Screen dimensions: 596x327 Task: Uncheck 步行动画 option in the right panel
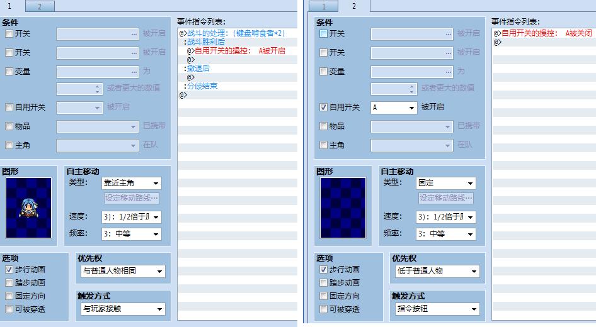click(323, 269)
